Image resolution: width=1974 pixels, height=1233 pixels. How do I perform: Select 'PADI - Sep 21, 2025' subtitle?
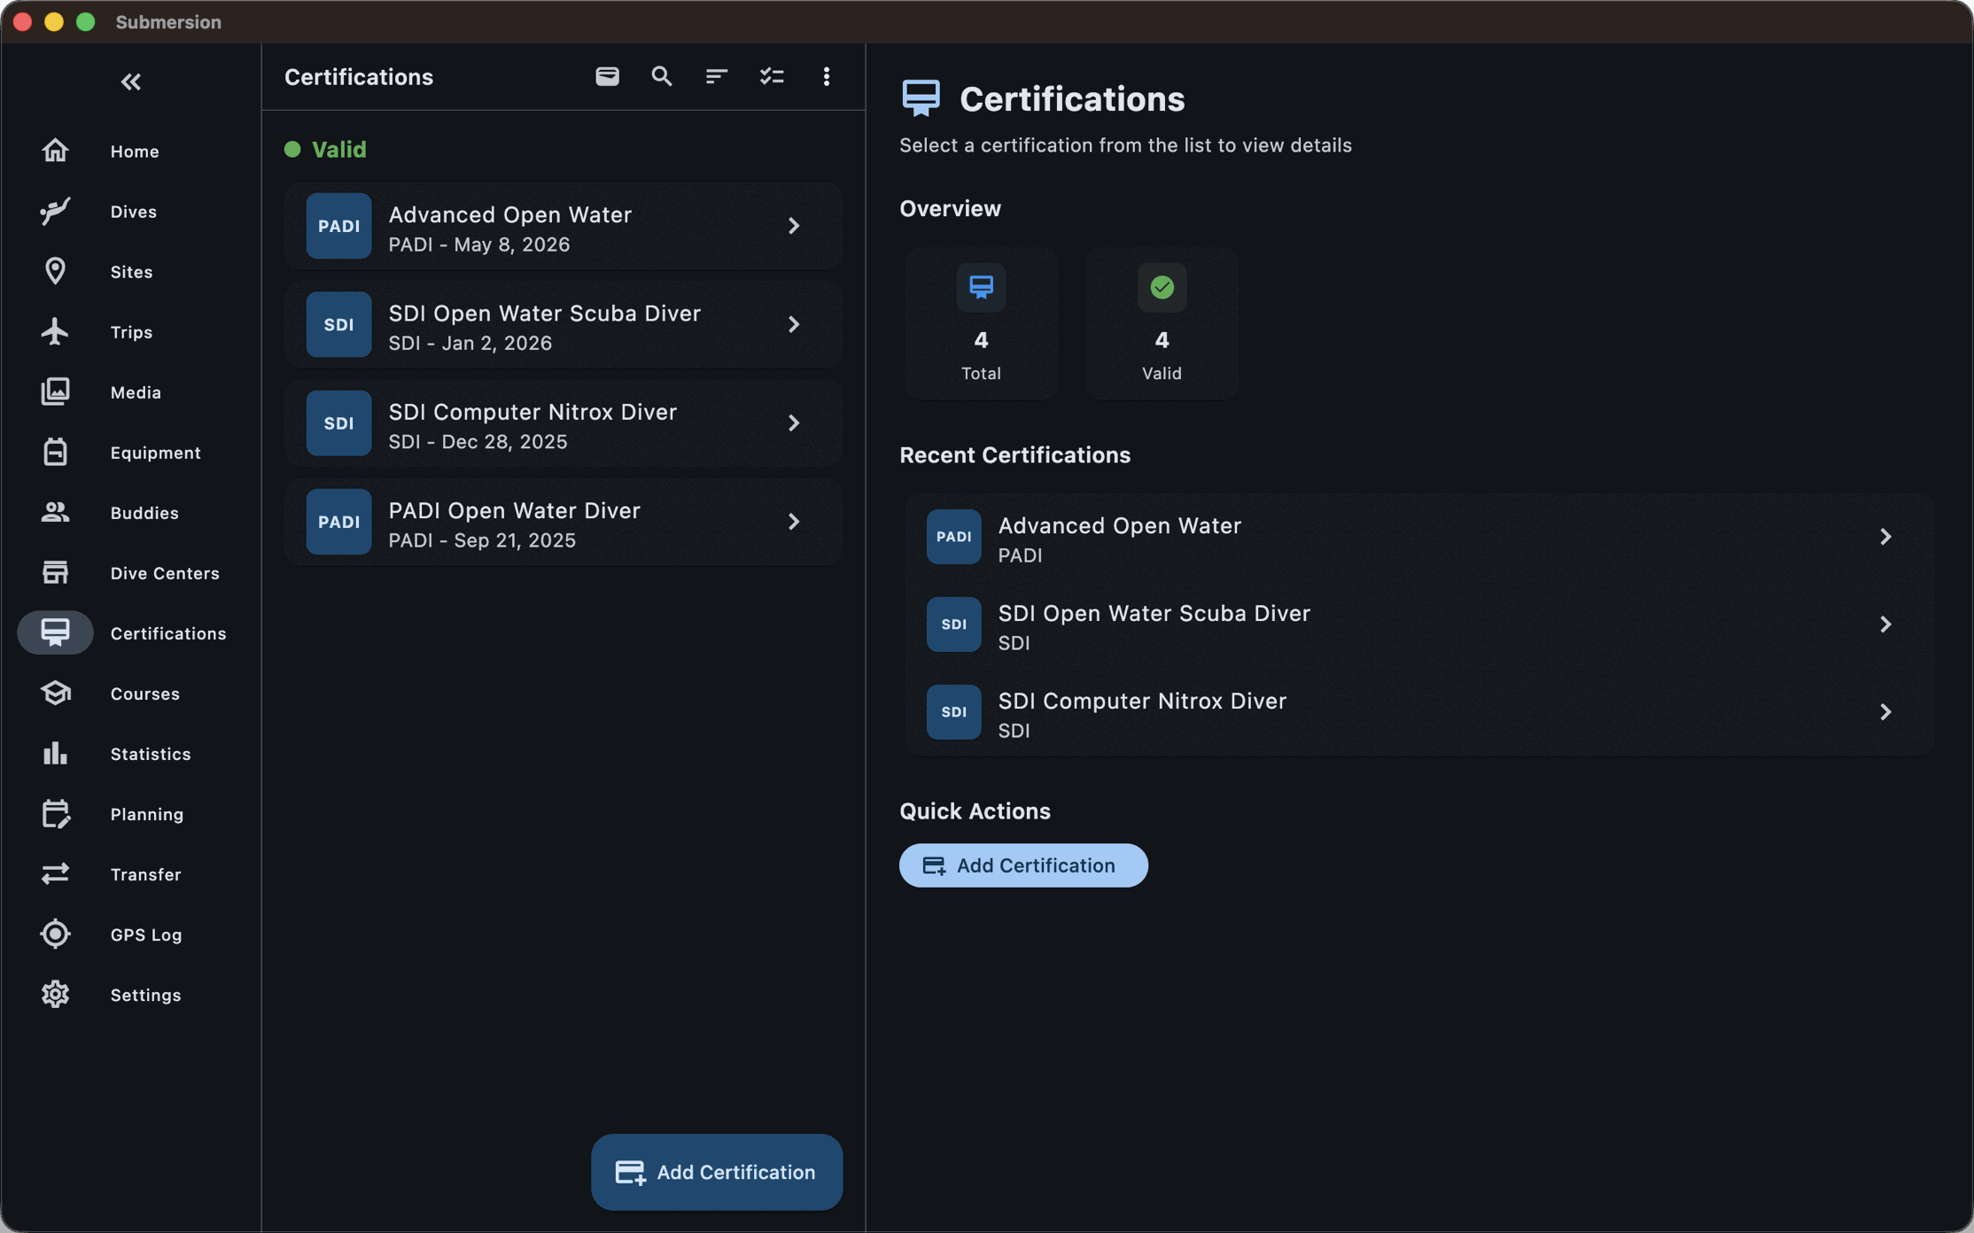tap(482, 539)
